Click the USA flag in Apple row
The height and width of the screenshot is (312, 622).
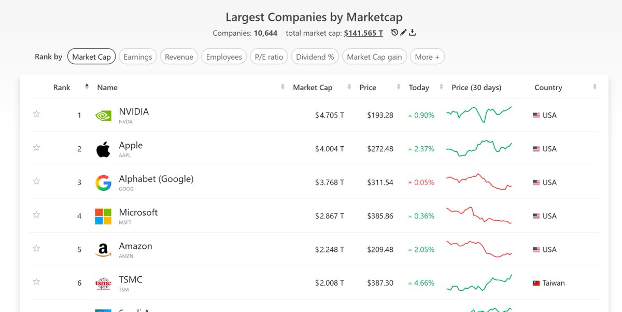pyautogui.click(x=536, y=149)
